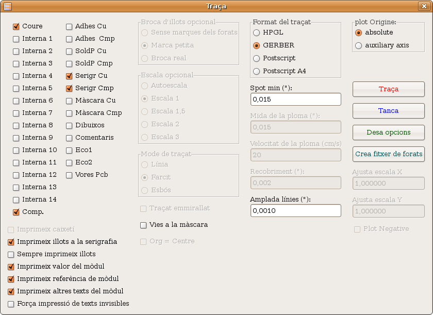Click the Spot min input field

point(296,100)
